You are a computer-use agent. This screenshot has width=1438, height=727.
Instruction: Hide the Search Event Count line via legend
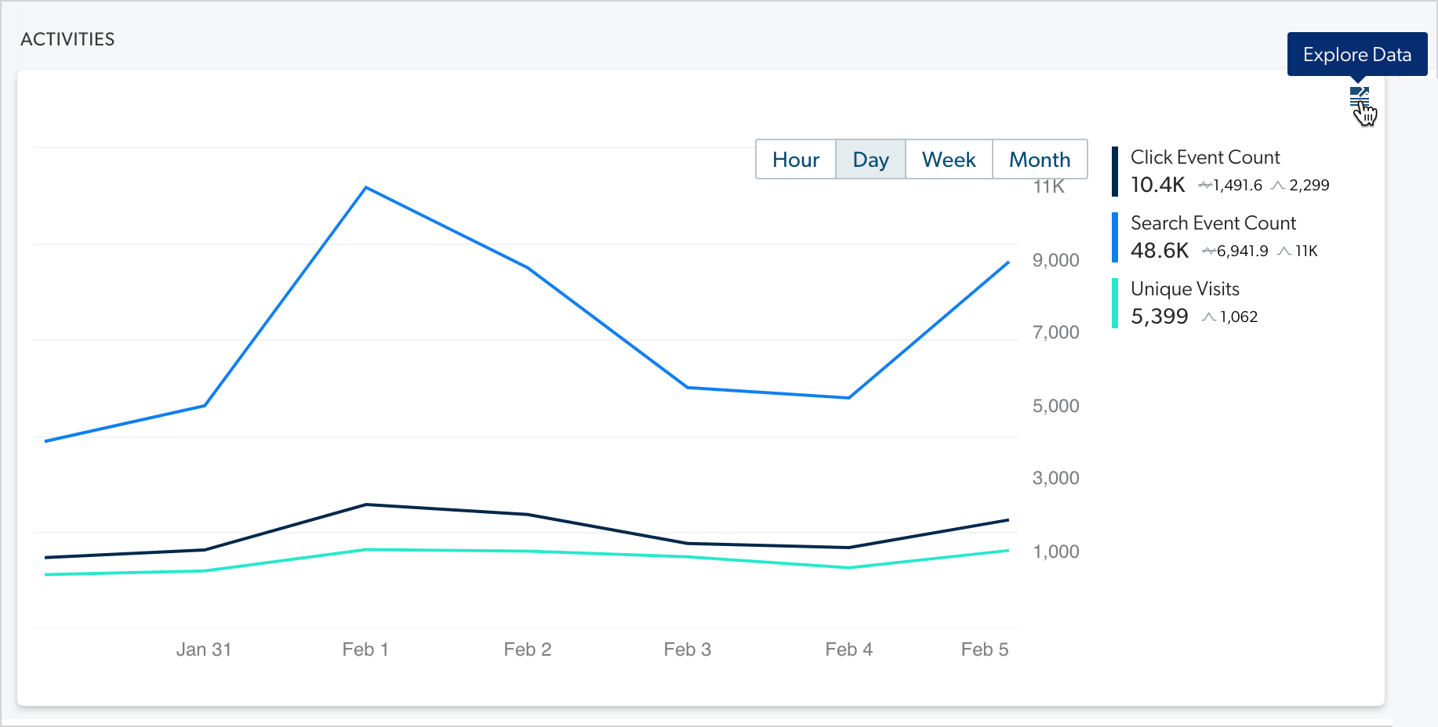(x=1214, y=223)
